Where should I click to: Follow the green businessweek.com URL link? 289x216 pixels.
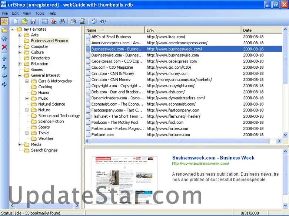[x=200, y=164]
